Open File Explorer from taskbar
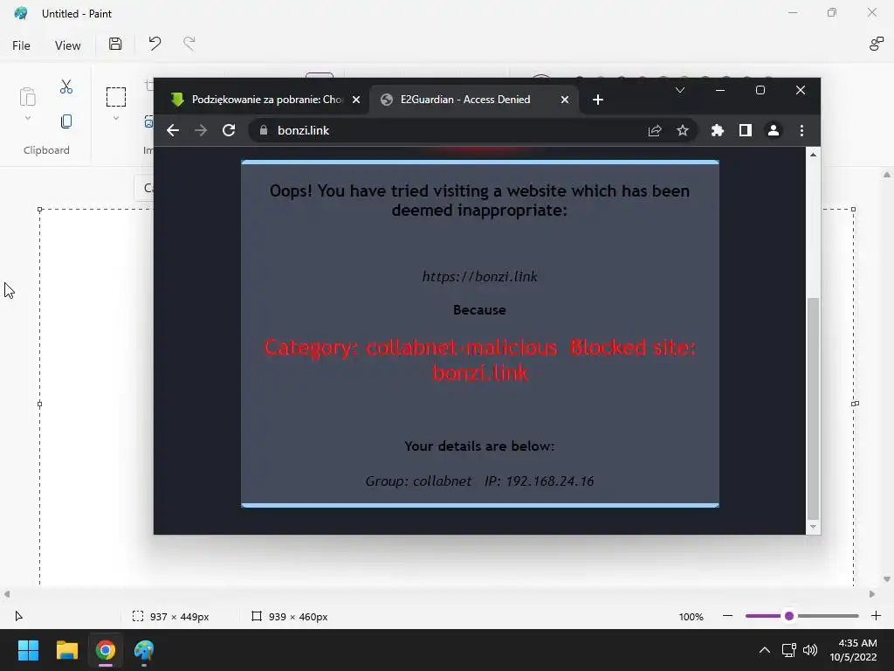 [x=66, y=650]
